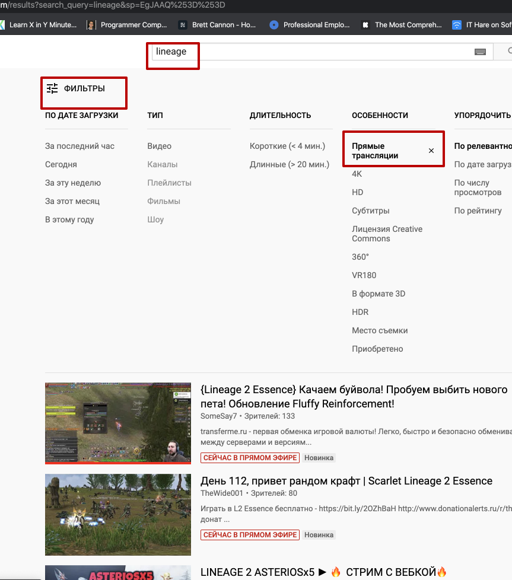Open the Learn X in Y Minutes bookmark
This screenshot has height=580, width=512.
[42, 25]
